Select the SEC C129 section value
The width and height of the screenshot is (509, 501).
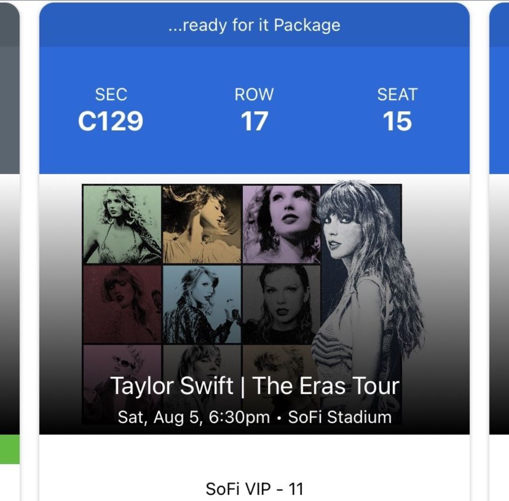coord(110,121)
